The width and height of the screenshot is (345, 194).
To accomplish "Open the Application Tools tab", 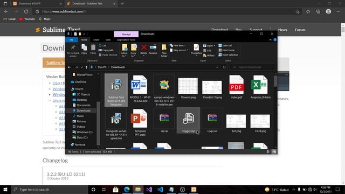I will tap(126, 40).
